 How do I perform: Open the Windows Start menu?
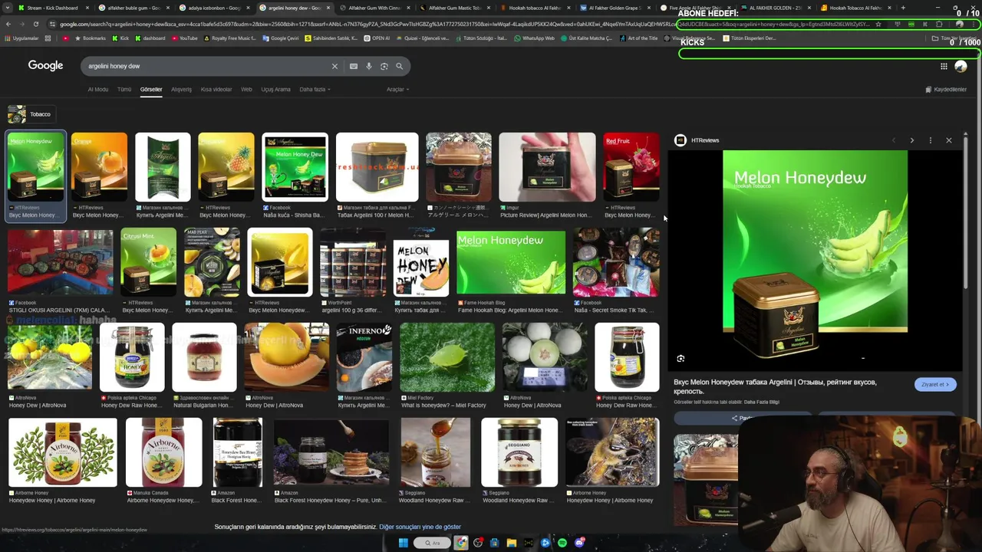click(403, 543)
